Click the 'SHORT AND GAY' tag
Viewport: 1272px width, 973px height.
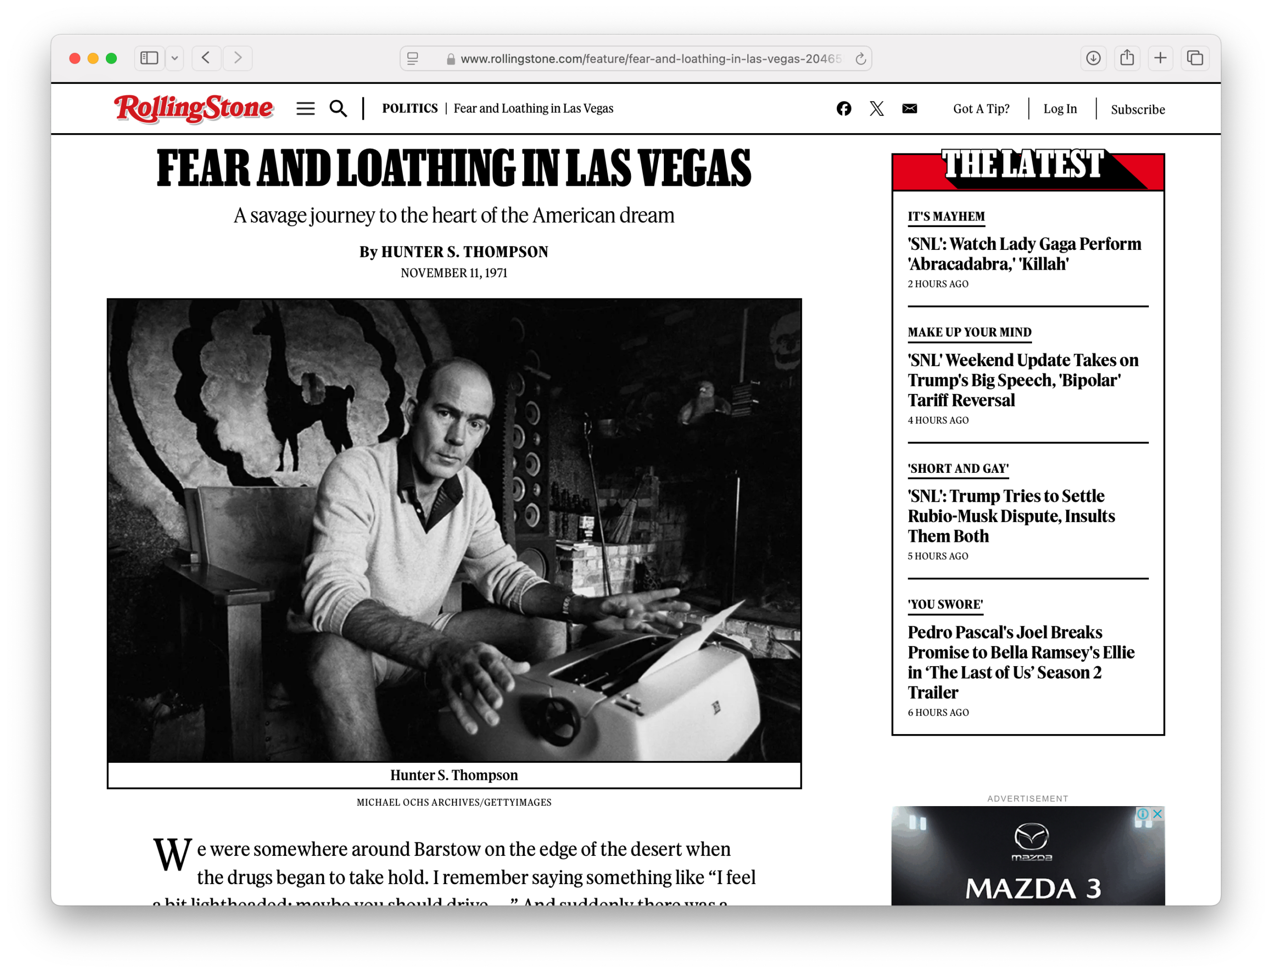958,468
